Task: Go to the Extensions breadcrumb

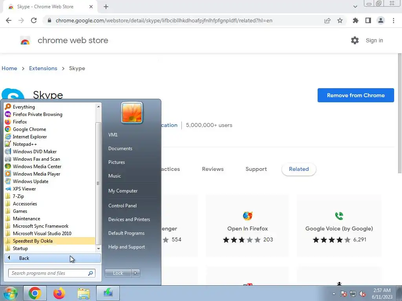Action: [x=43, y=68]
